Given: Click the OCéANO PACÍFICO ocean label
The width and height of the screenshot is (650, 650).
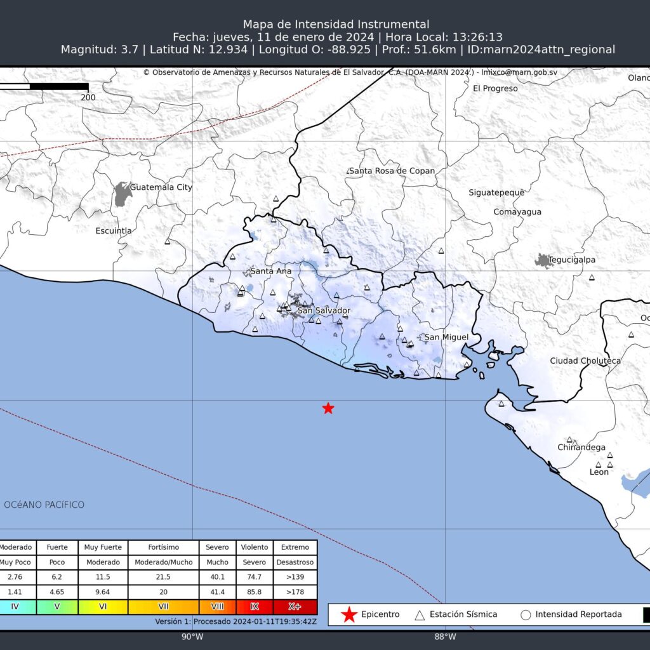Looking at the screenshot, I should click(44, 505).
